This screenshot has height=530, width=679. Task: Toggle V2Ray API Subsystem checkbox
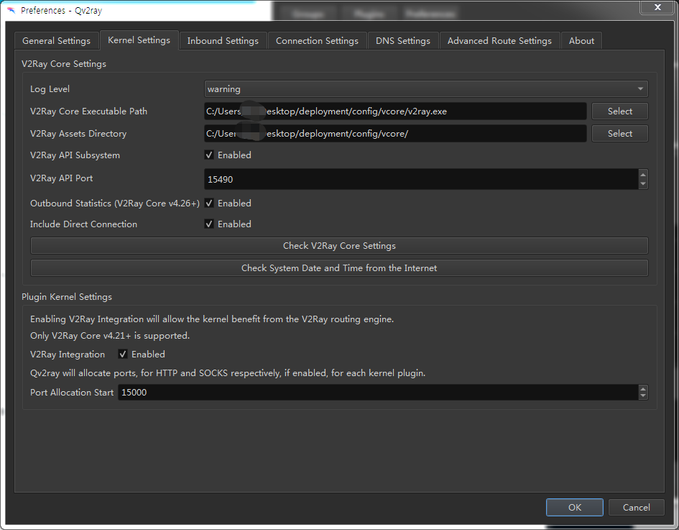click(209, 155)
